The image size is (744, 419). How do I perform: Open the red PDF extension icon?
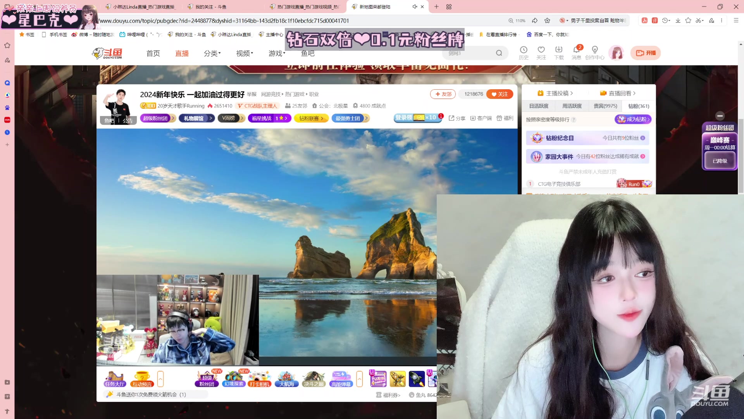[x=644, y=21]
